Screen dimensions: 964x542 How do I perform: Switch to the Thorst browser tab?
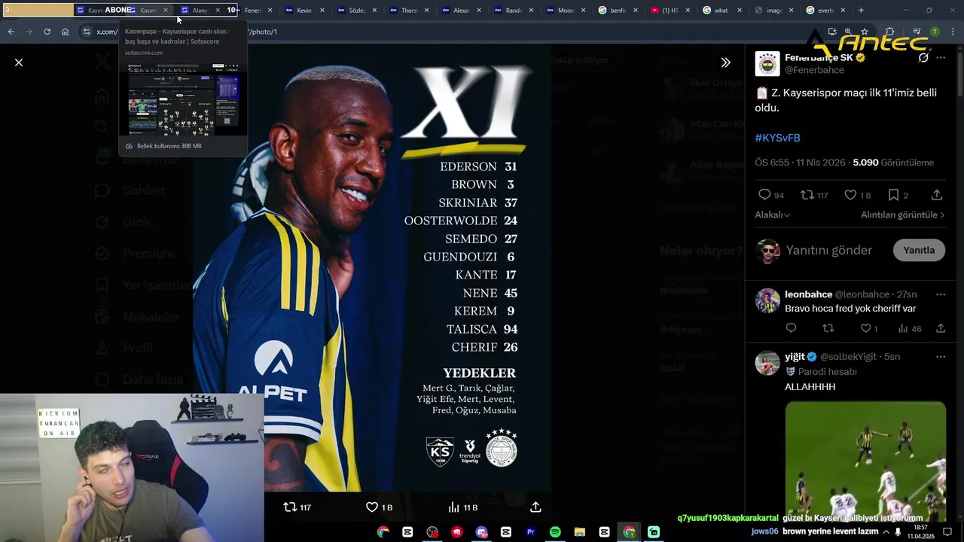coord(409,11)
